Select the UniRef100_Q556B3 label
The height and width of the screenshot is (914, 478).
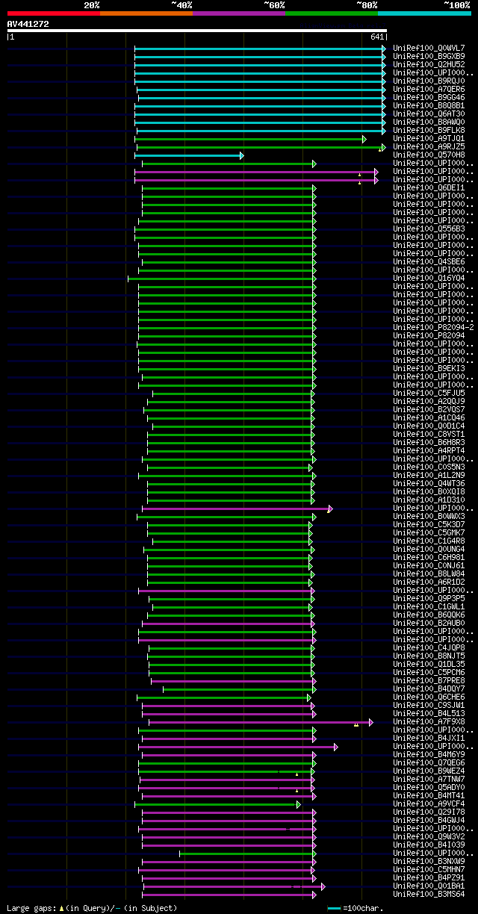tap(429, 228)
